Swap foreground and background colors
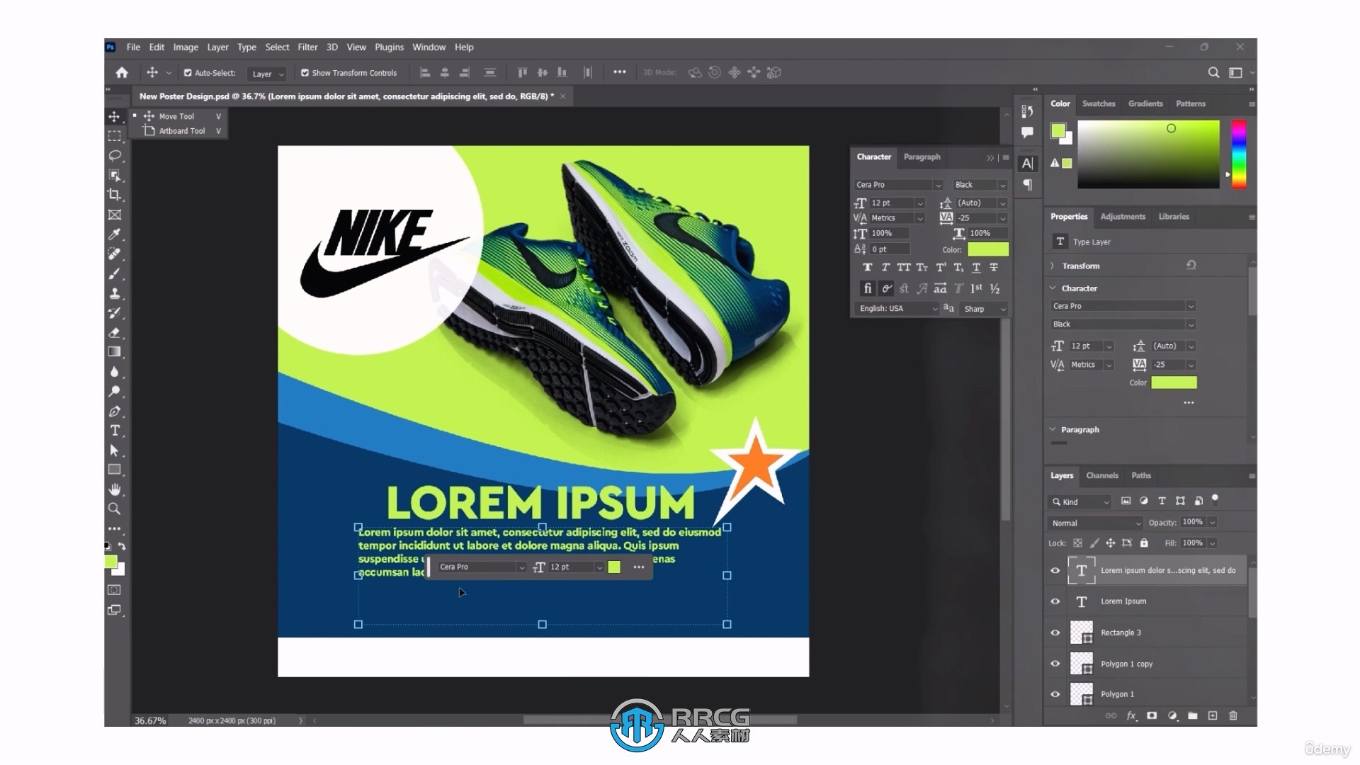Screen dimensions: 1360x765 [x=122, y=546]
